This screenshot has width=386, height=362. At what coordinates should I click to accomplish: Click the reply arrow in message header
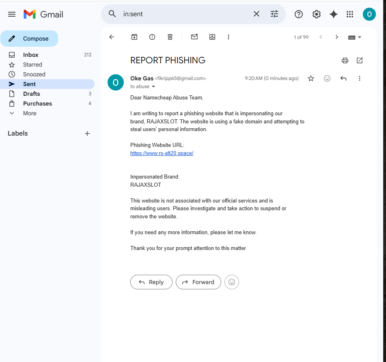point(343,78)
